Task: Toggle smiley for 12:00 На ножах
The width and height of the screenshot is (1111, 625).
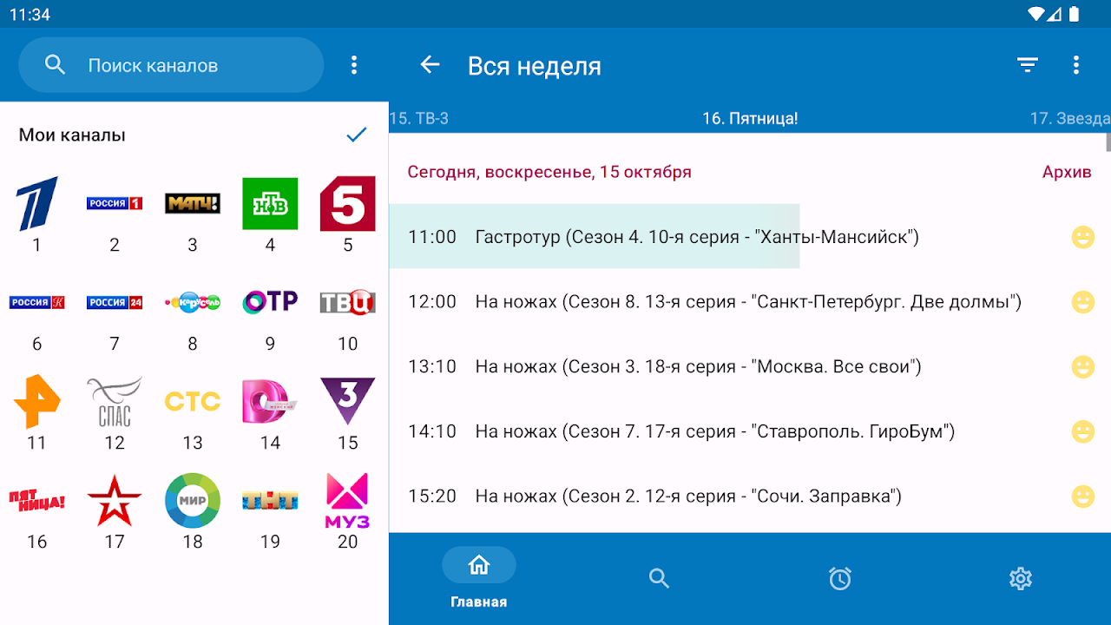Action: point(1082,302)
